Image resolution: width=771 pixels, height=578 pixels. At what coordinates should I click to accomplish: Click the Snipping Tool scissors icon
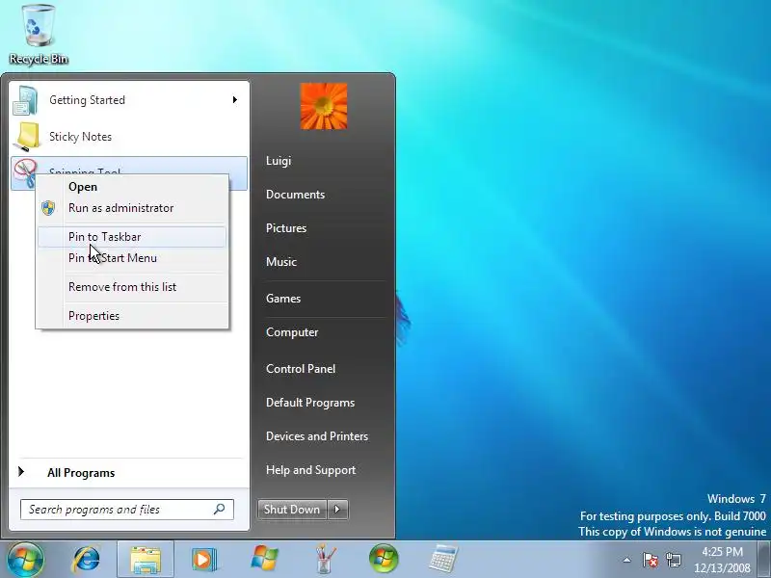click(x=24, y=173)
